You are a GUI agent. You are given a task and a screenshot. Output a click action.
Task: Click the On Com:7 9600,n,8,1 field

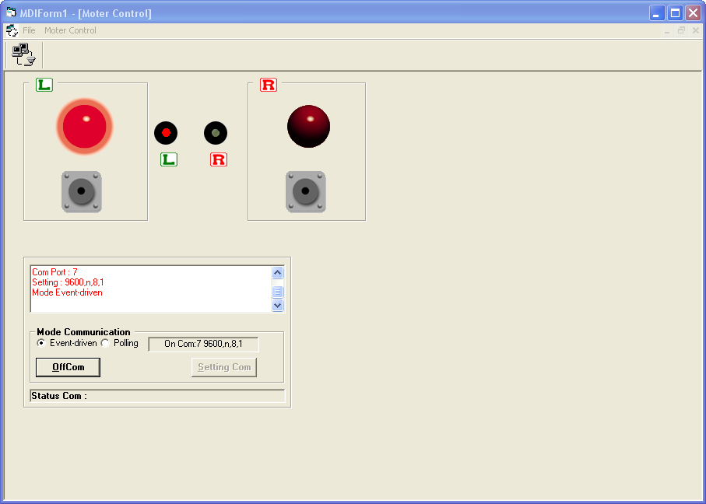point(203,345)
